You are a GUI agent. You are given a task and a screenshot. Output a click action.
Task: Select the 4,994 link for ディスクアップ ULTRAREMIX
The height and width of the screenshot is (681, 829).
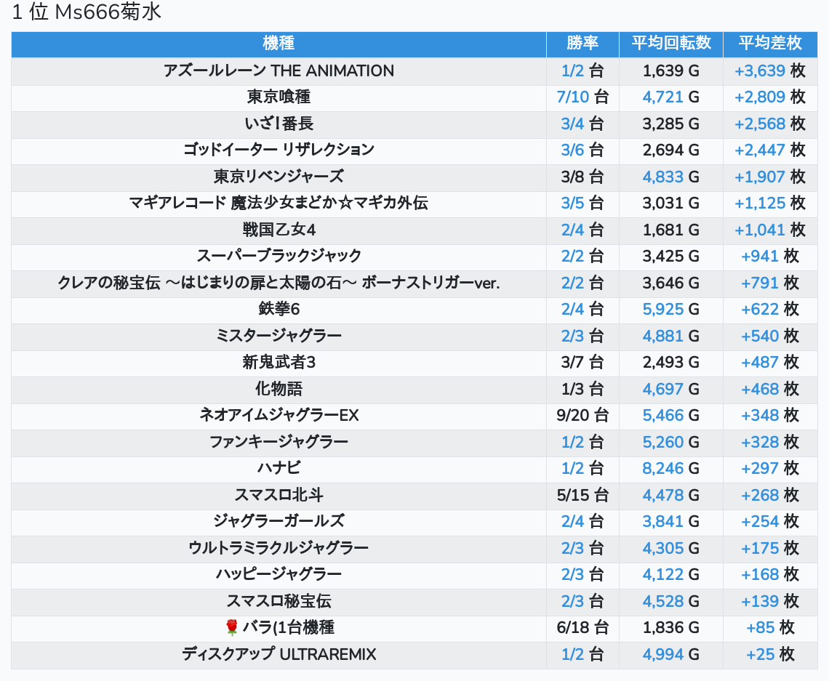click(x=662, y=654)
